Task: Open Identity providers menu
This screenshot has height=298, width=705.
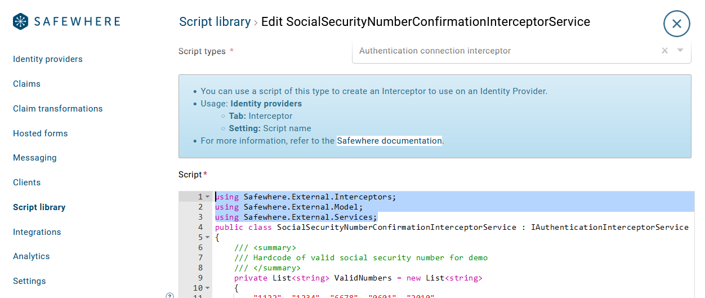Action: coord(48,59)
